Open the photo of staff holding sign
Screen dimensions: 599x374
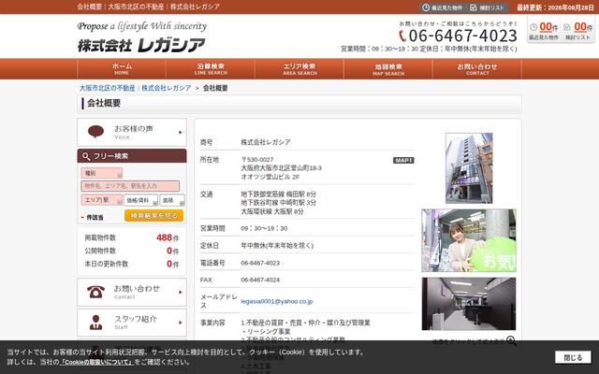[x=469, y=240]
